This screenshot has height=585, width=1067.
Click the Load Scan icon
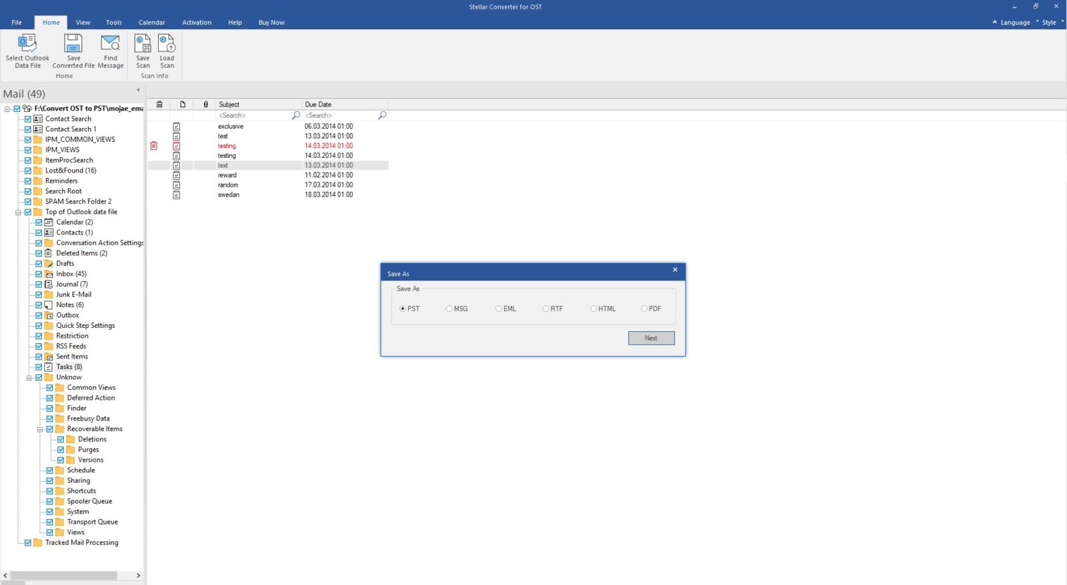pos(167,44)
